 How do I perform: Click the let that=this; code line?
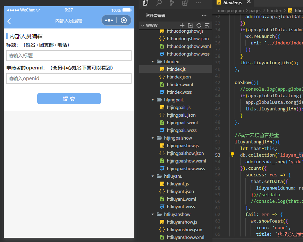tap(259, 149)
